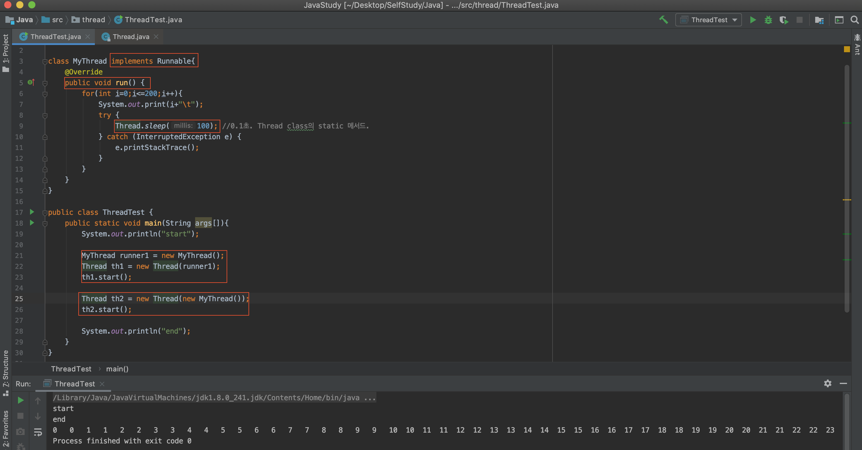Screen dimensions: 862x450
Task: Run ThreadTest with Coverage shield icon
Action: (783, 20)
